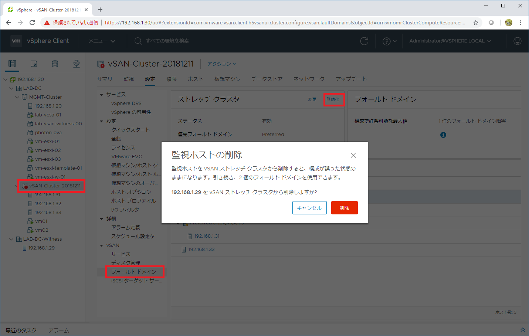Open ライセンス settings item
Image resolution: width=529 pixels, height=336 pixels.
click(x=123, y=147)
